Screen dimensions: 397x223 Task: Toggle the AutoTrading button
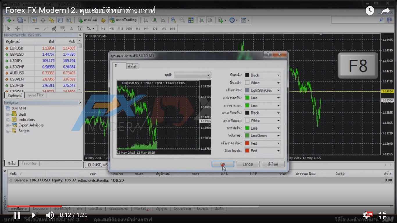[x=123, y=20]
